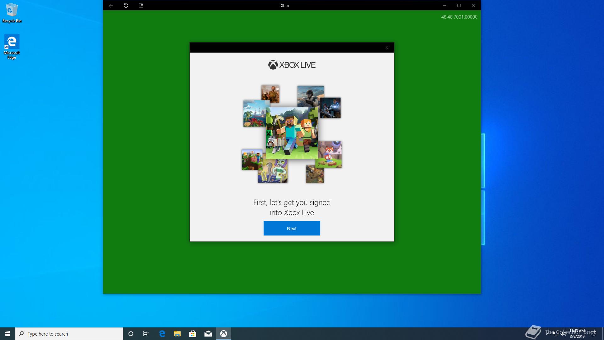The image size is (604, 340).
Task: Close the Xbox Live sign-in dialog
Action: pos(387,48)
